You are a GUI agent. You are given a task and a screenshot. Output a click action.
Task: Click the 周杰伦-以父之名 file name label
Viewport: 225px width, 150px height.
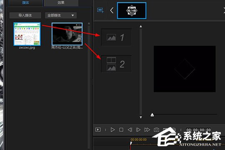[x=67, y=47]
